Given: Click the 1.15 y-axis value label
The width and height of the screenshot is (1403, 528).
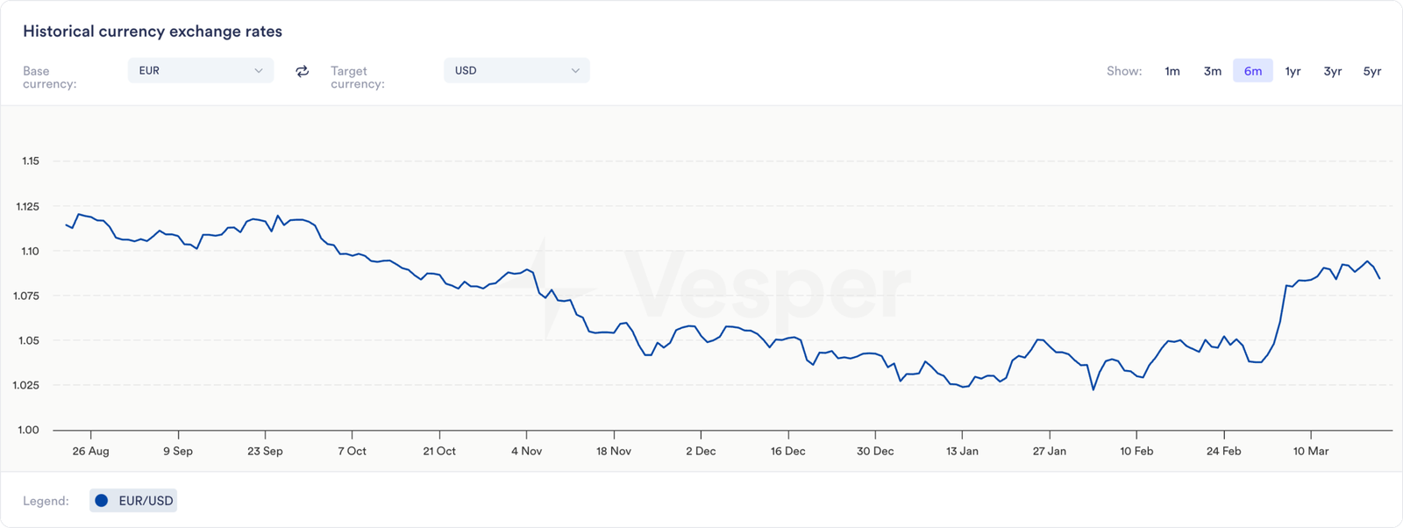Looking at the screenshot, I should click(x=31, y=161).
